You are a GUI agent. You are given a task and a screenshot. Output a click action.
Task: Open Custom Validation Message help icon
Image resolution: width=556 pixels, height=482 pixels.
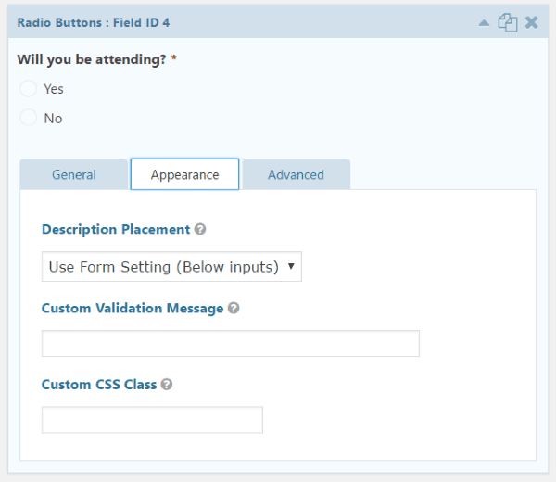click(234, 308)
